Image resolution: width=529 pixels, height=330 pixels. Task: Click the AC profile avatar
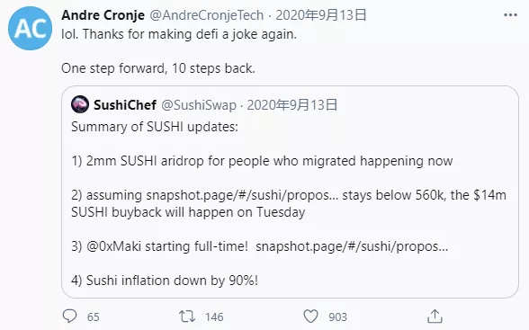30,28
